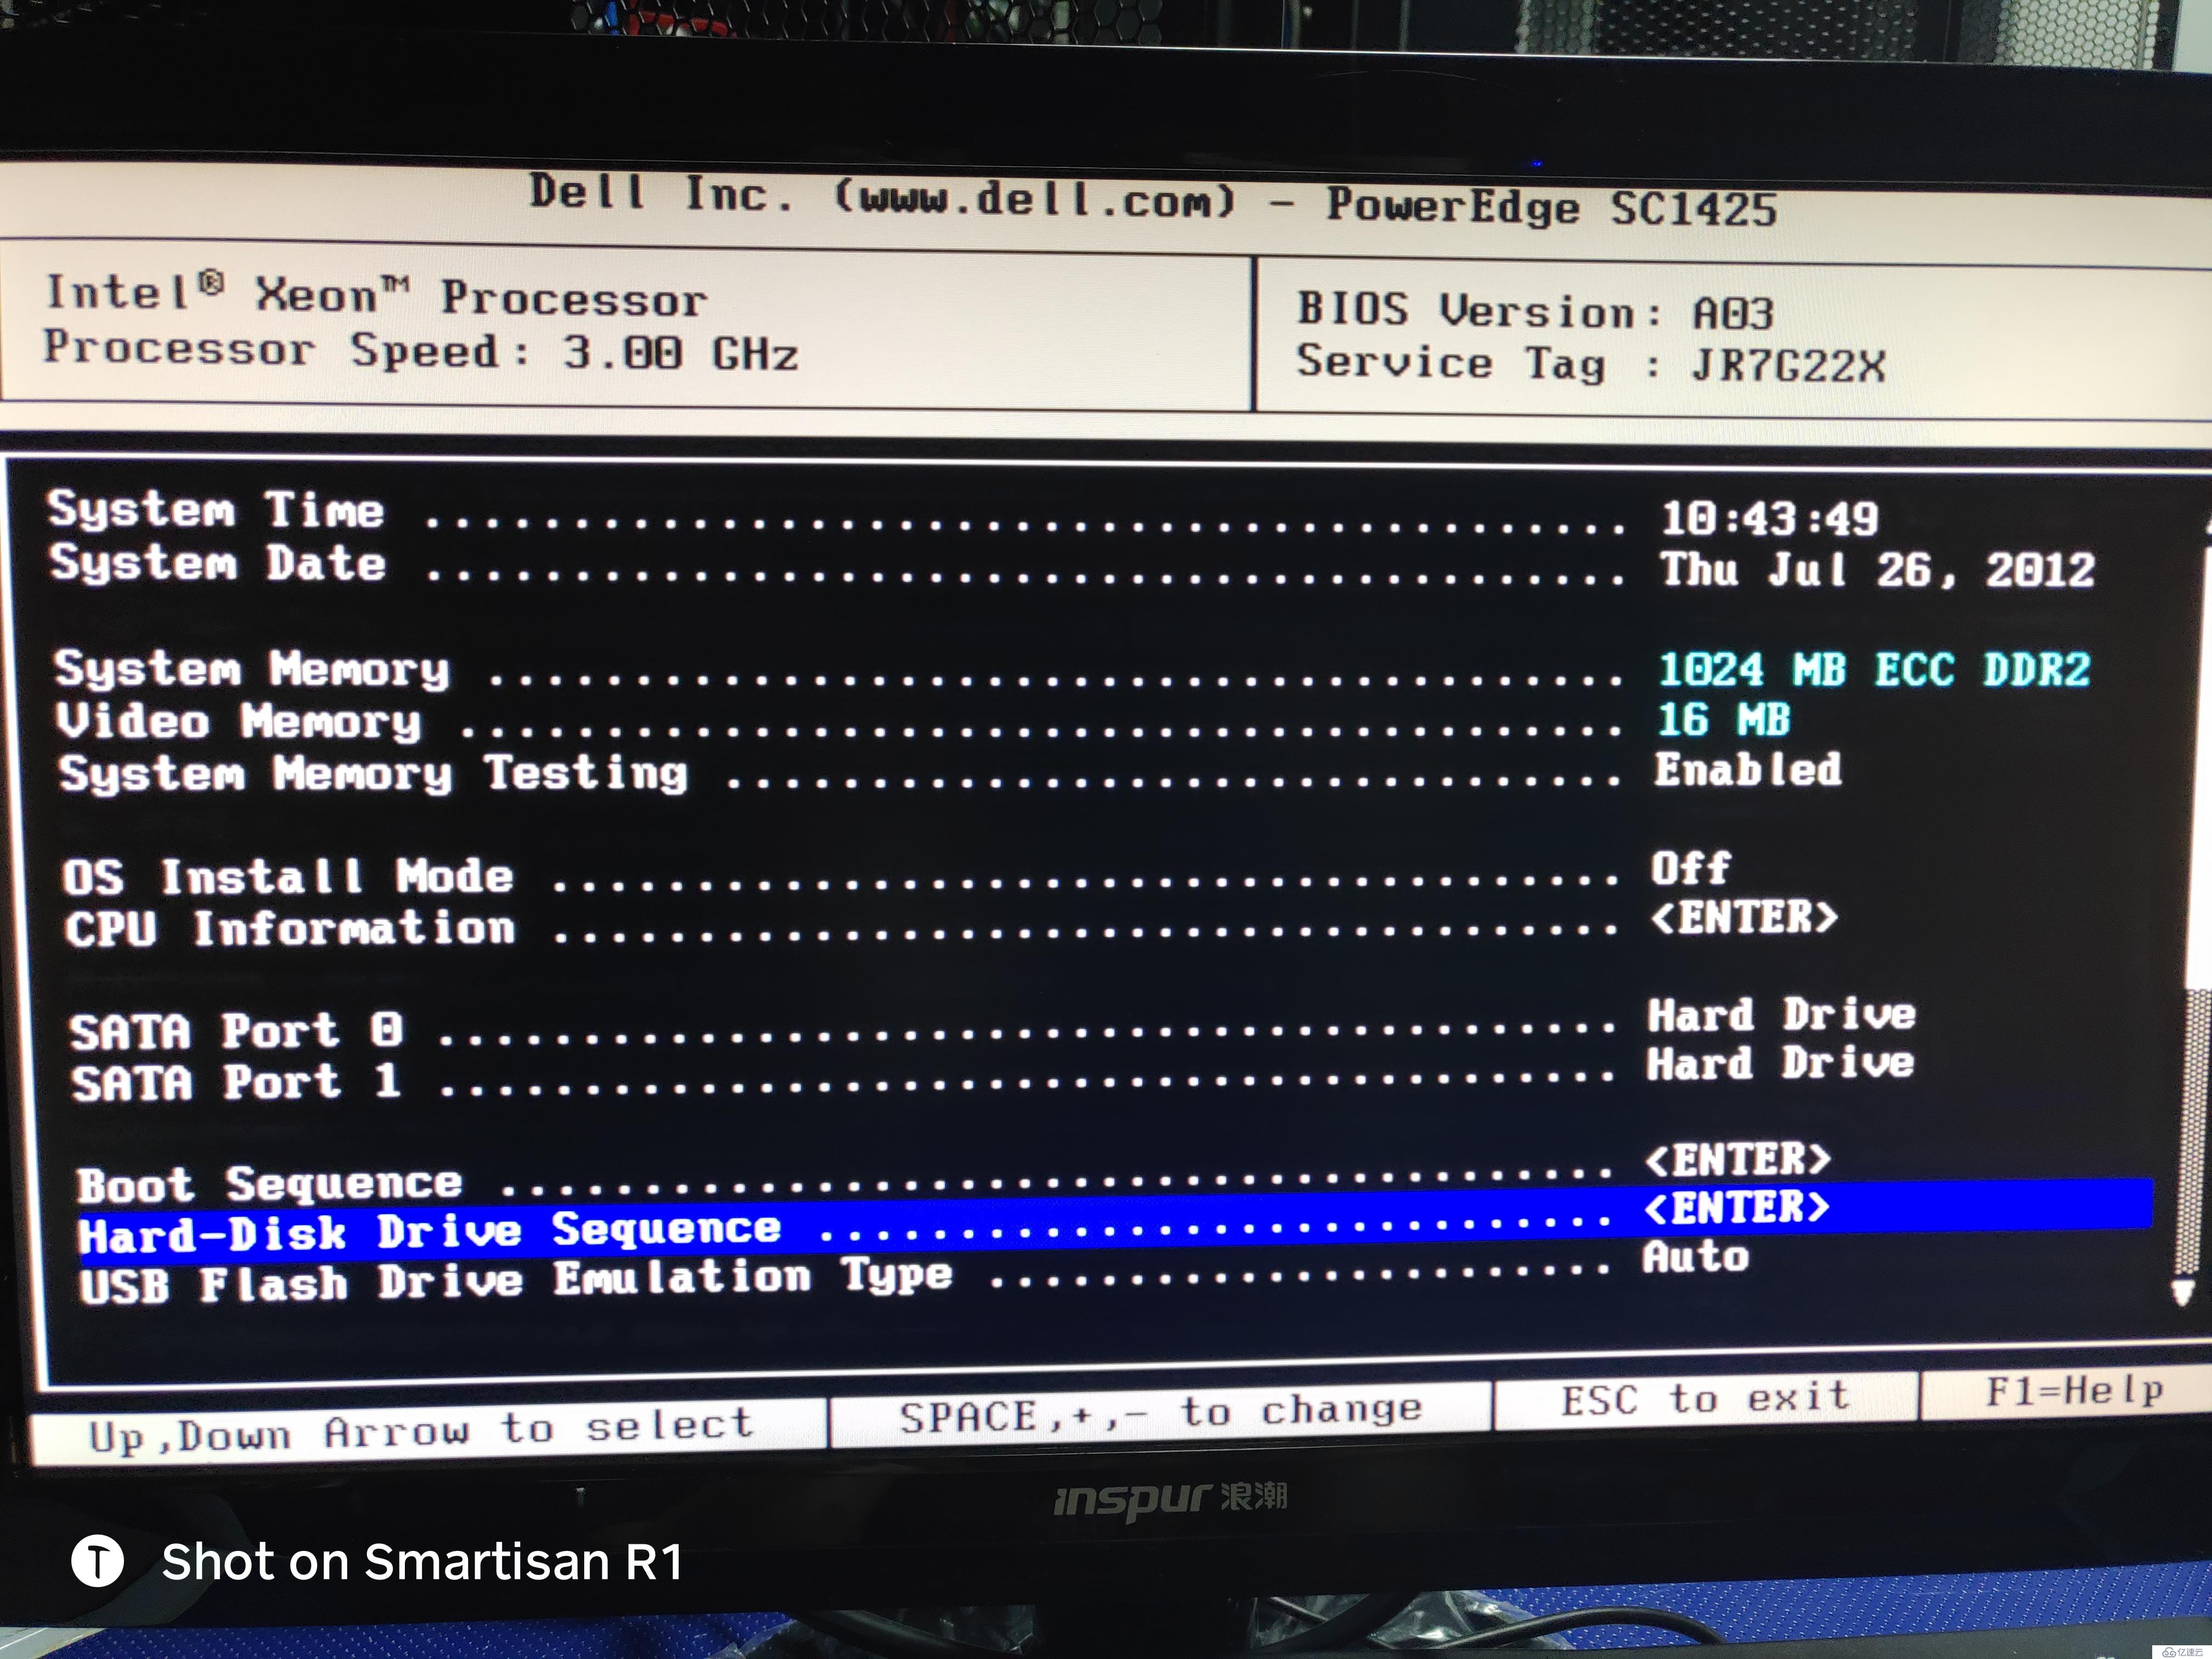
Task: Change SATA Port 1 Hard Drive value
Action: (x=1780, y=1063)
